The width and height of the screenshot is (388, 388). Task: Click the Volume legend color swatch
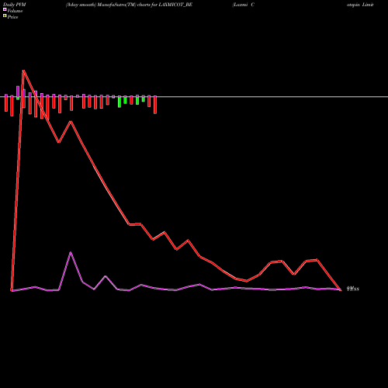pyautogui.click(x=5, y=9)
